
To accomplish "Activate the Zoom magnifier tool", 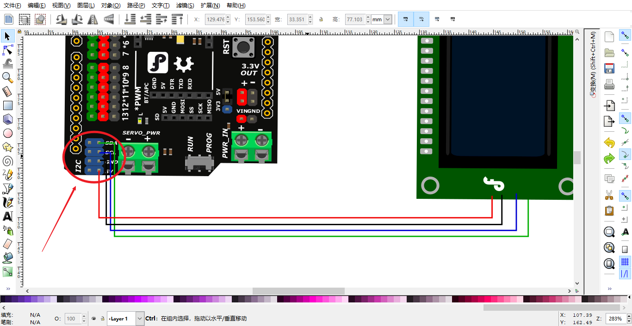I will 8,77.
